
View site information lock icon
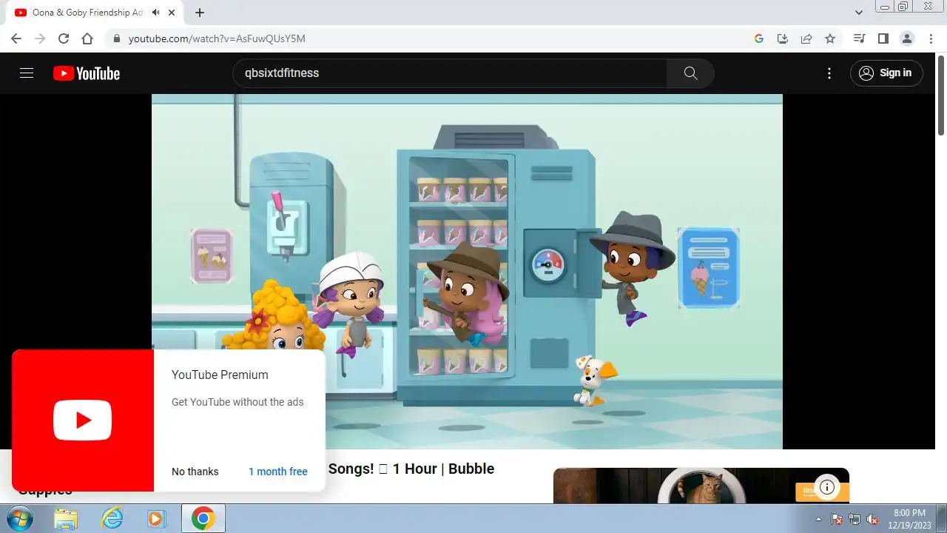click(x=117, y=38)
